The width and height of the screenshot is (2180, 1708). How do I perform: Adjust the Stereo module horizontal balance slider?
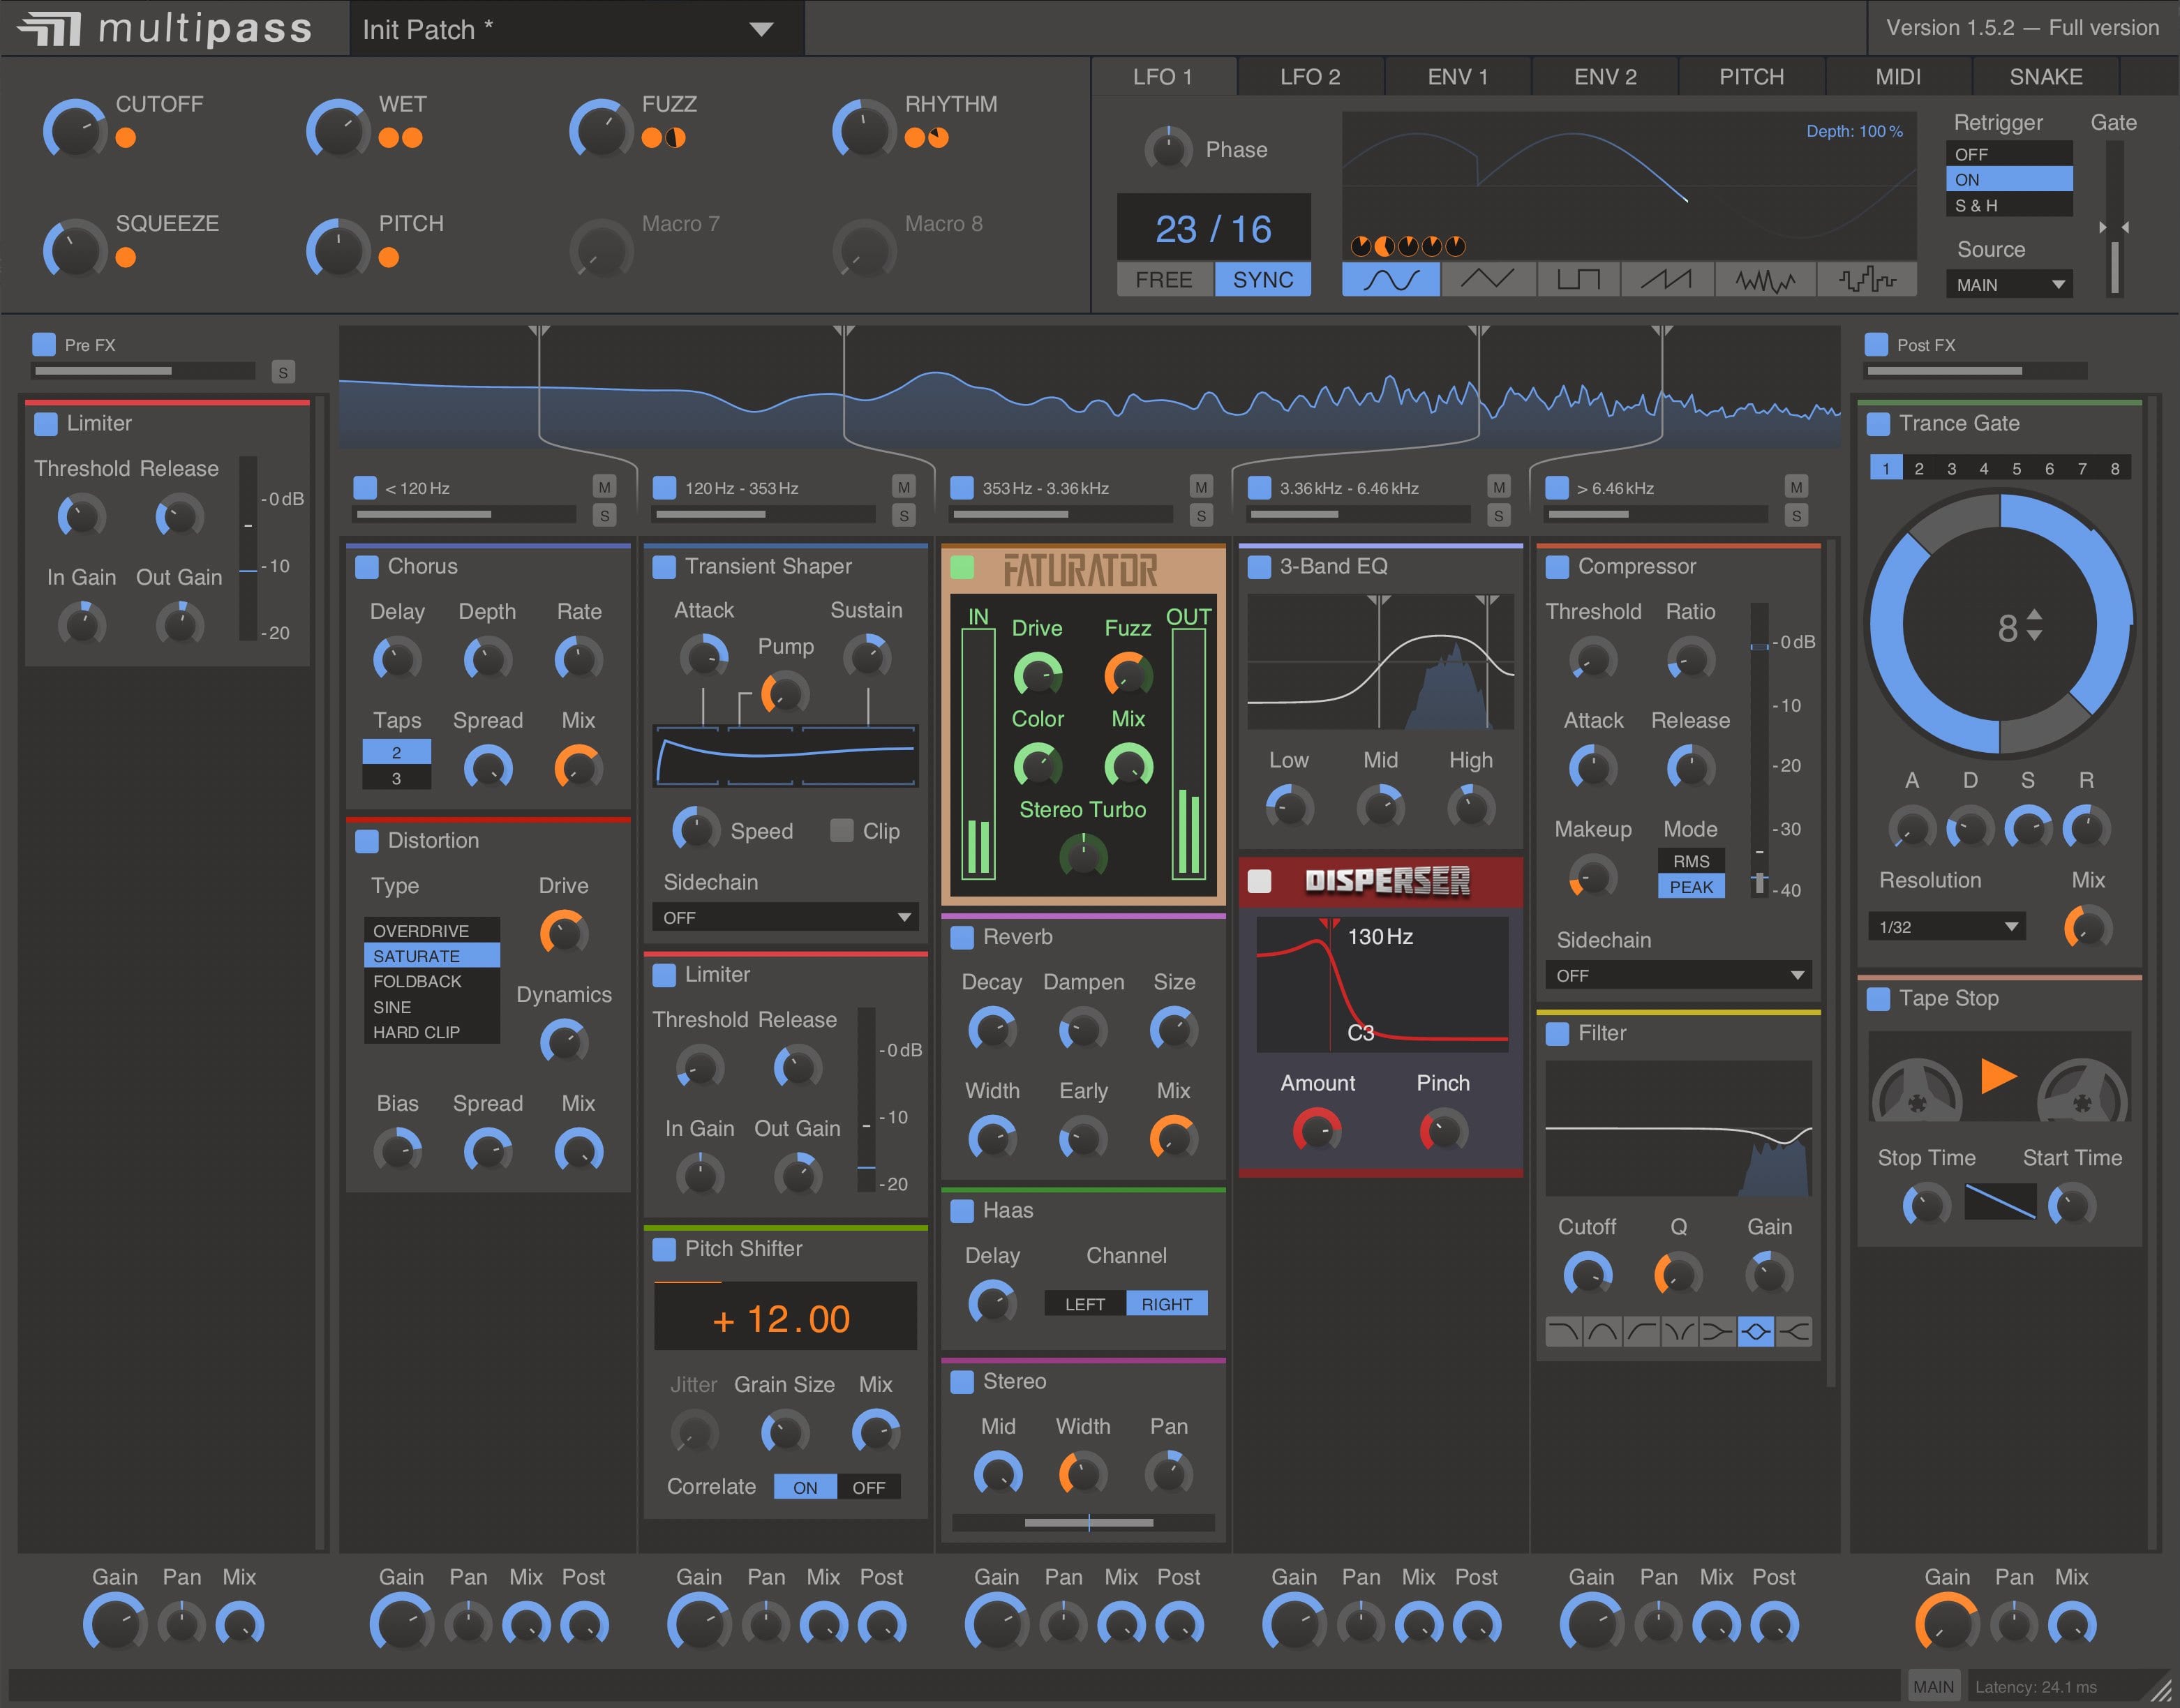tap(1083, 1522)
